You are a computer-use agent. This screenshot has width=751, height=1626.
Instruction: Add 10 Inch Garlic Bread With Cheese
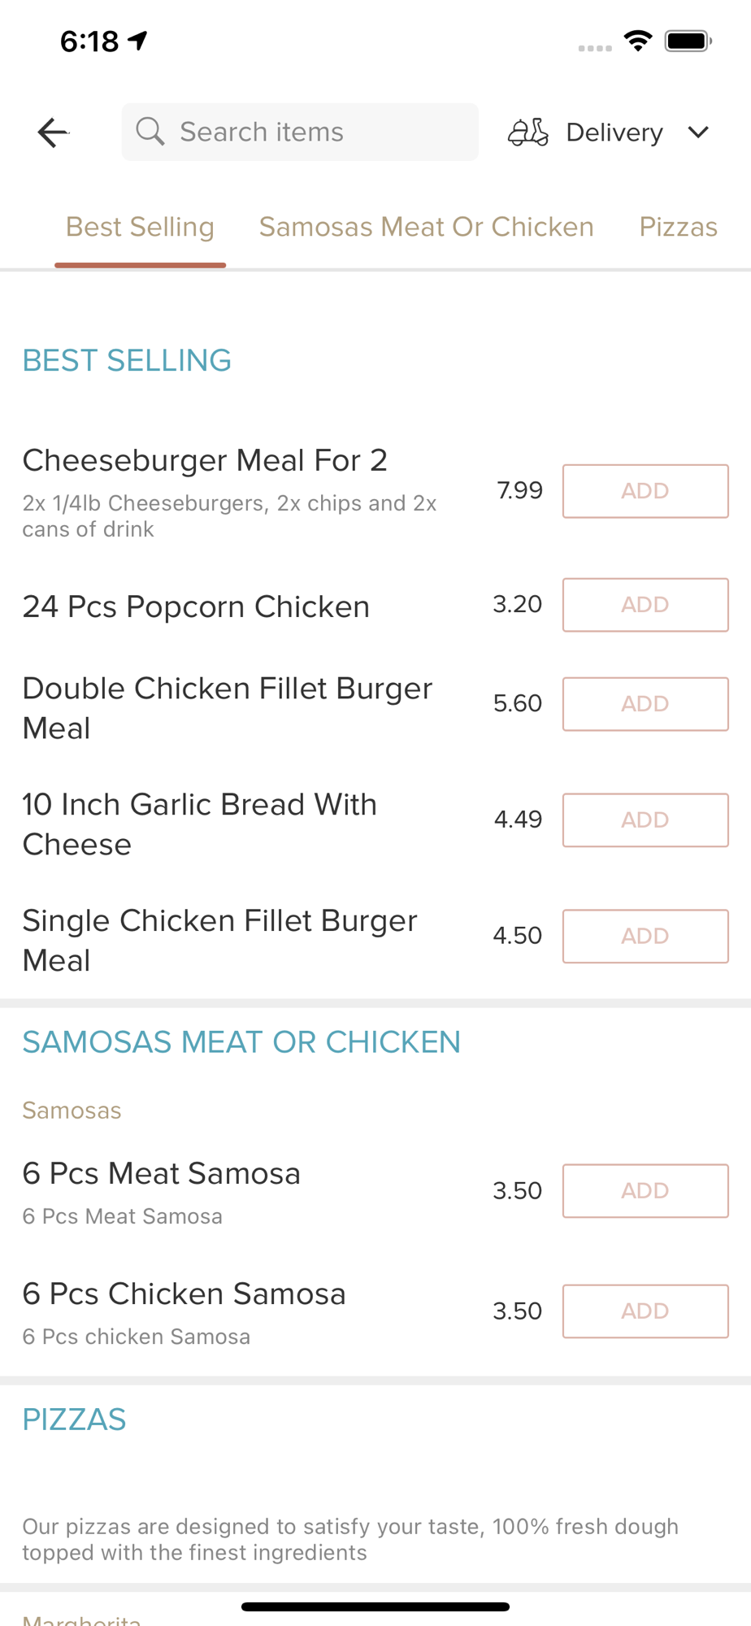coord(645,820)
